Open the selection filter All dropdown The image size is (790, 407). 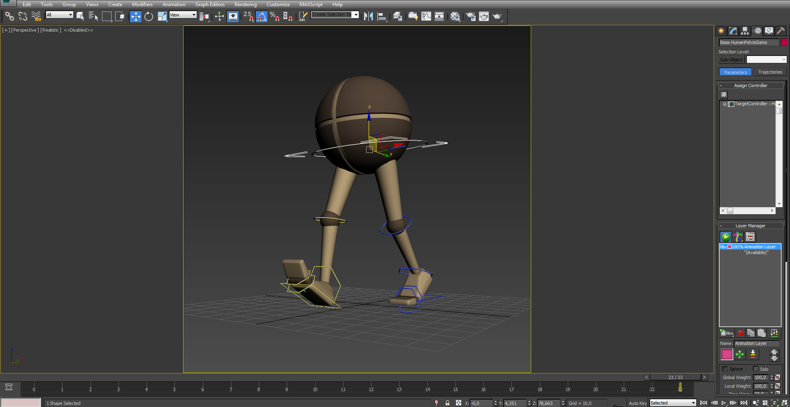click(59, 14)
